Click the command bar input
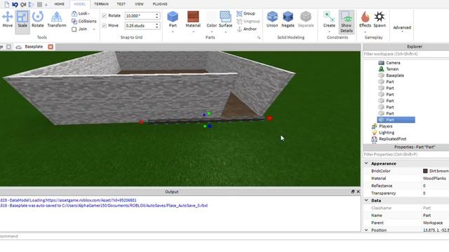This screenshot has width=449, height=252. (180, 237)
